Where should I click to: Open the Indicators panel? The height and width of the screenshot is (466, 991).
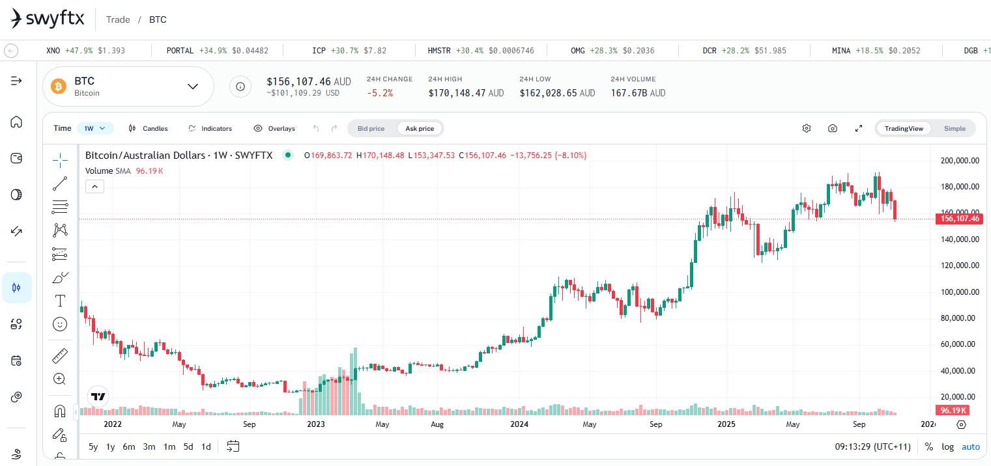[x=210, y=128]
